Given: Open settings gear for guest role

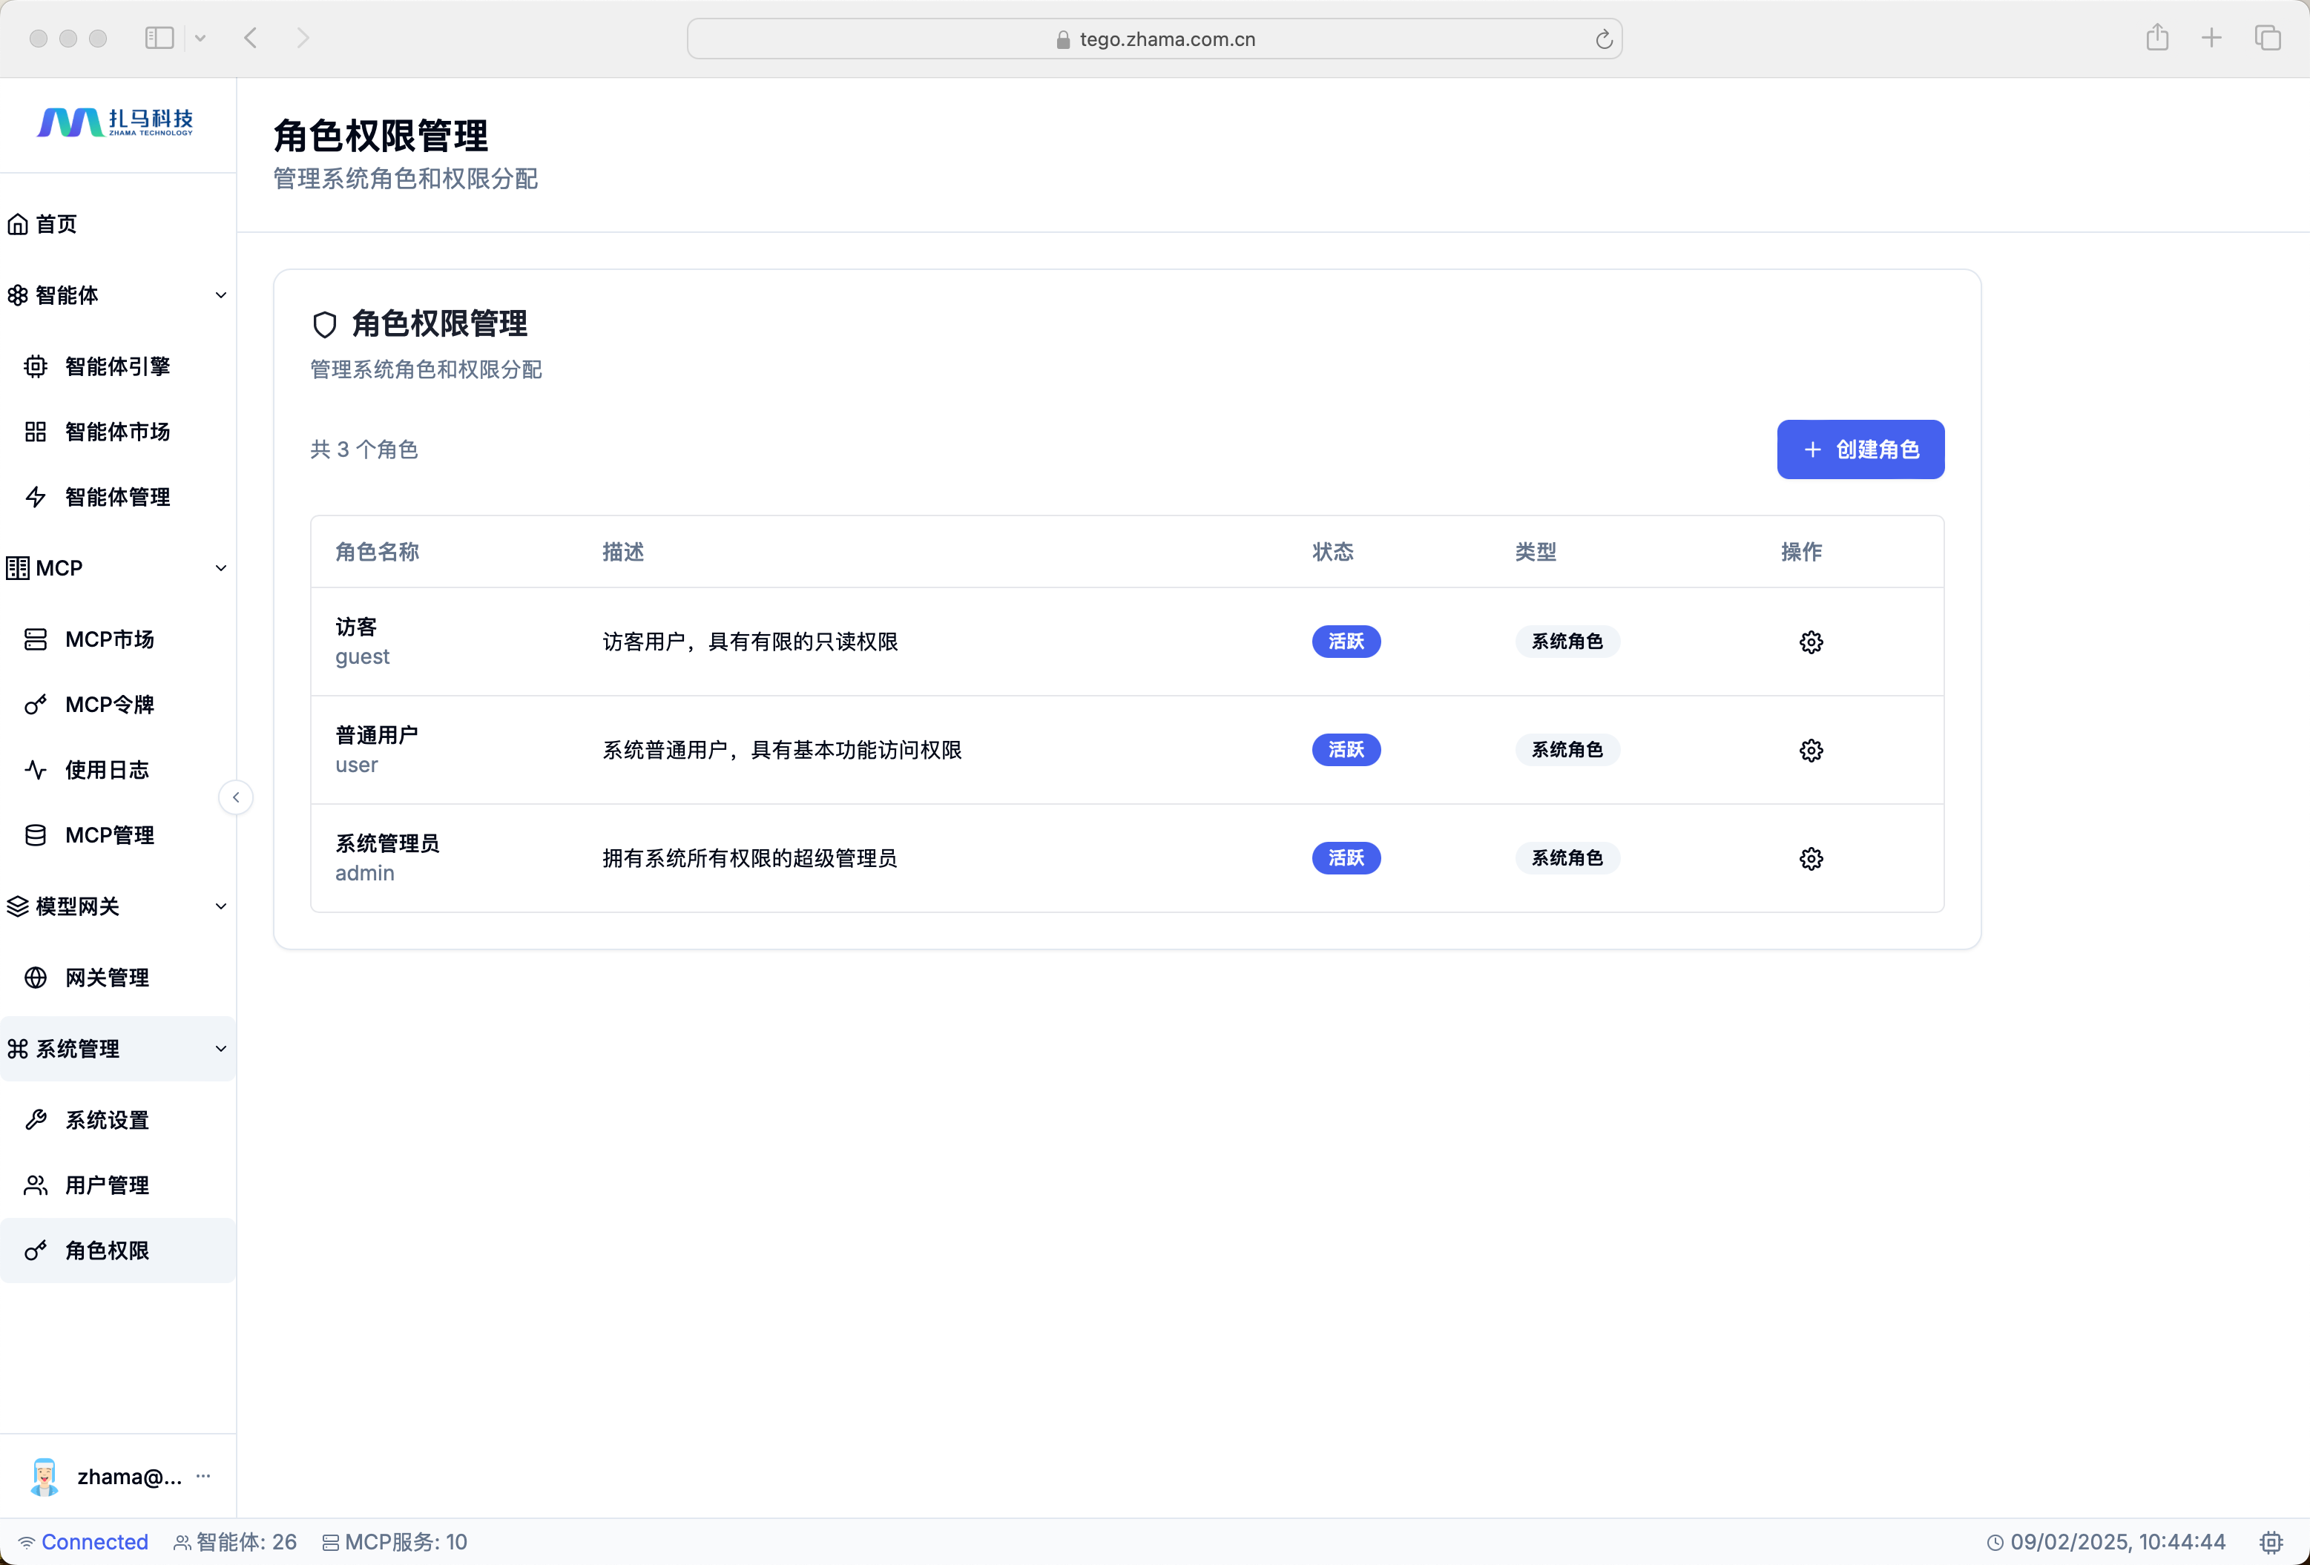Looking at the screenshot, I should (1810, 642).
